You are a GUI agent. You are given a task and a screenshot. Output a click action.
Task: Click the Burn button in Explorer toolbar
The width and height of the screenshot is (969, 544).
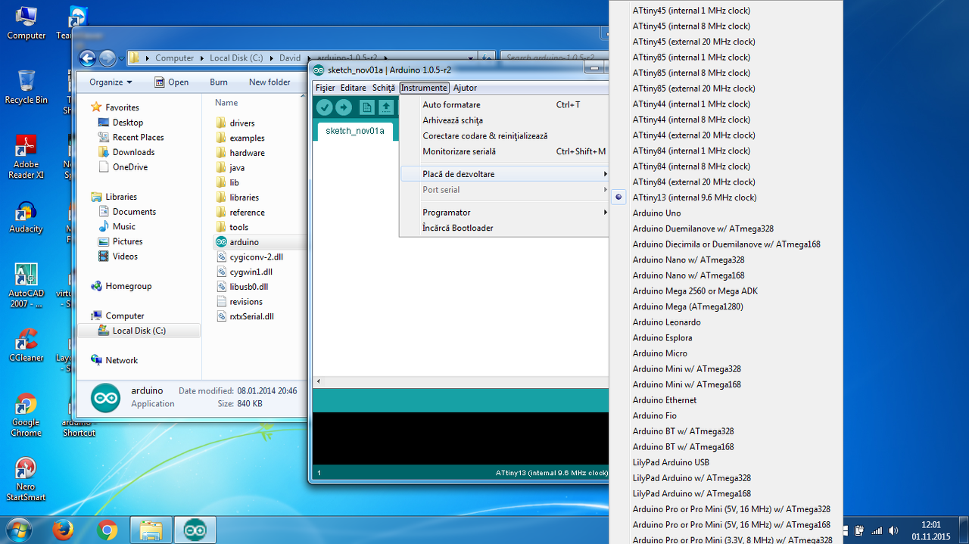[219, 82]
